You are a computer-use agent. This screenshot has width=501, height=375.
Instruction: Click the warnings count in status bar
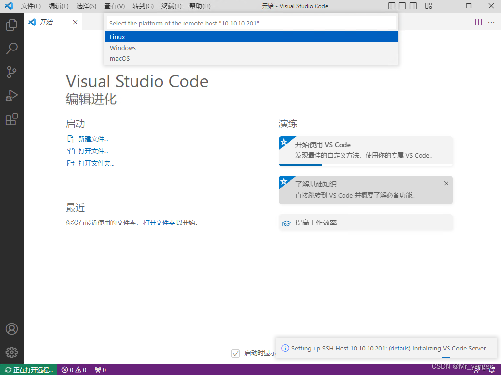[81, 370]
